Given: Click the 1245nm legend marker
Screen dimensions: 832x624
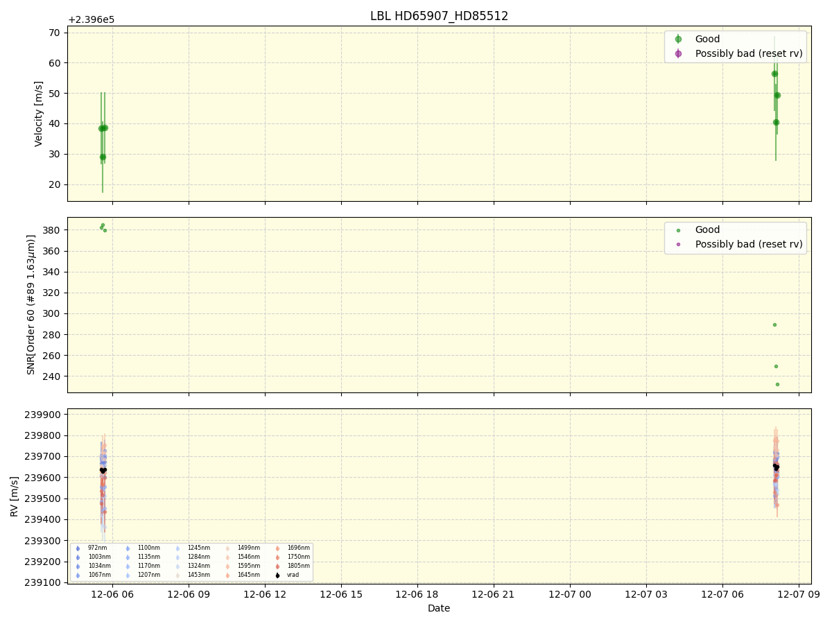Looking at the screenshot, I should (x=177, y=548).
